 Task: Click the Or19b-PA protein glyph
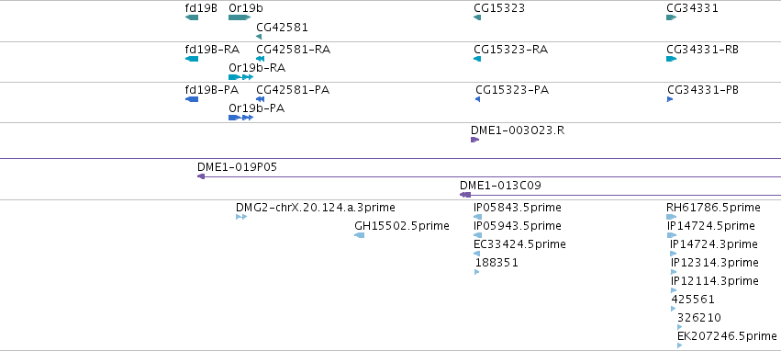click(x=241, y=118)
